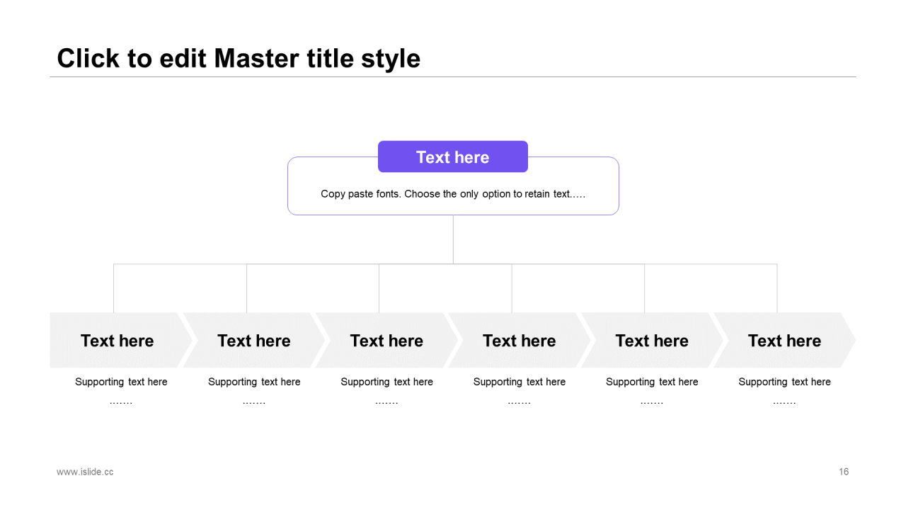This screenshot has height=510, width=906.
Task: Select the third gray chevron "Text here" shape
Action: 386,340
